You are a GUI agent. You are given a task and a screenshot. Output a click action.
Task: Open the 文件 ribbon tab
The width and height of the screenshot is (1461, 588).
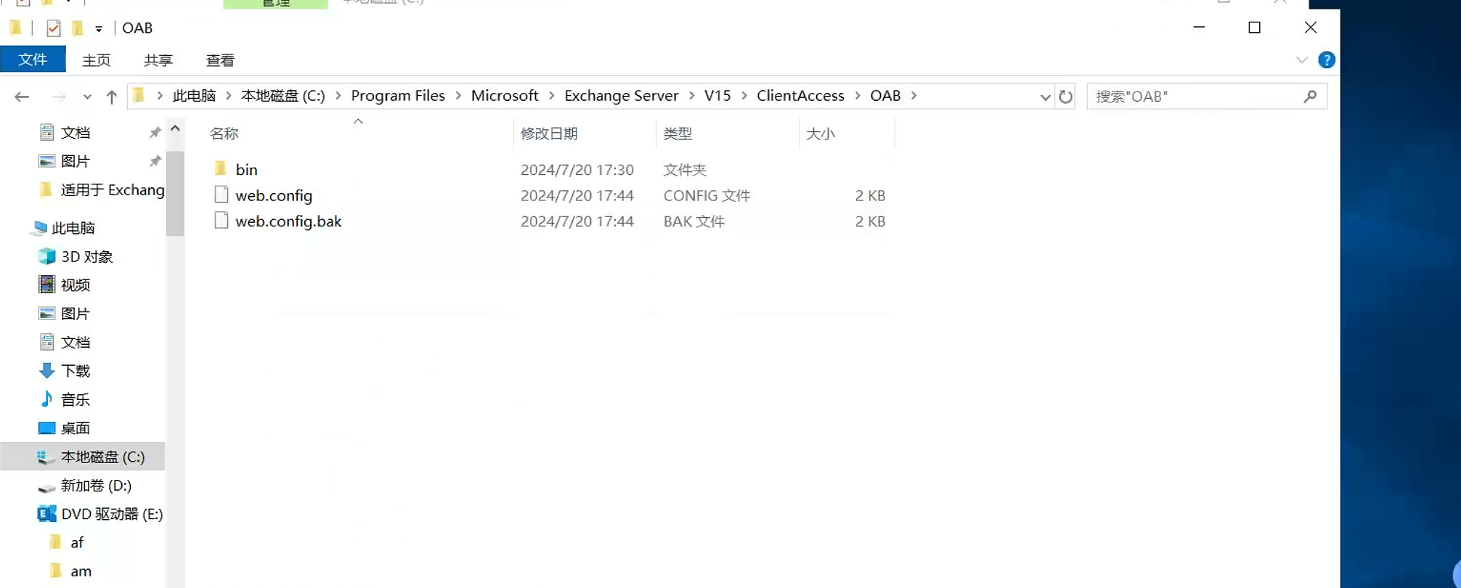(x=33, y=60)
